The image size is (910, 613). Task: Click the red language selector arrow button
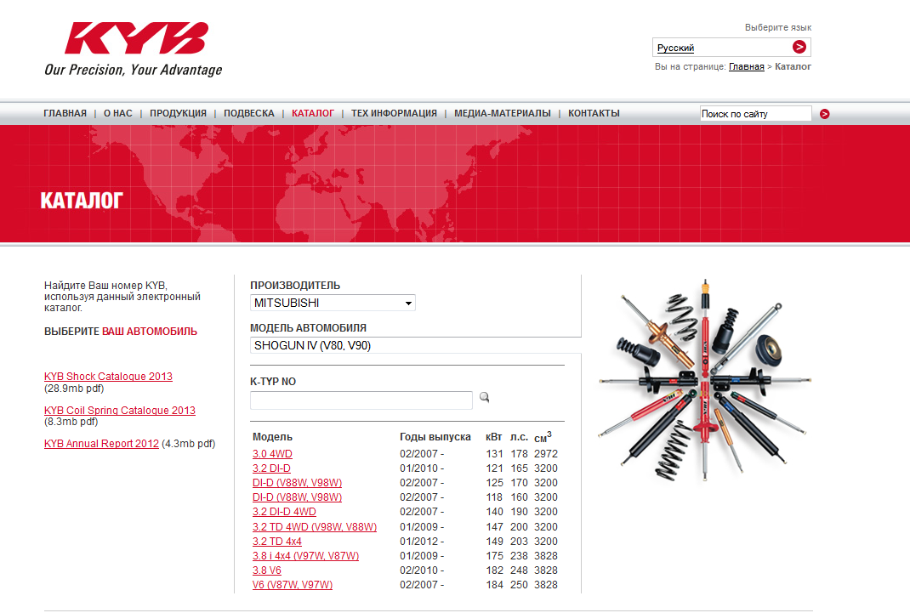[799, 48]
